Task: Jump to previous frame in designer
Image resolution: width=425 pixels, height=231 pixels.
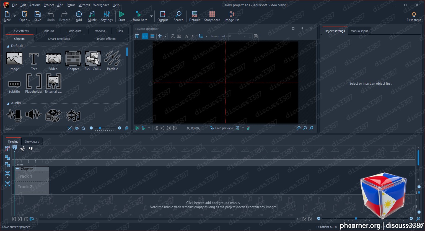Action: click(x=162, y=128)
